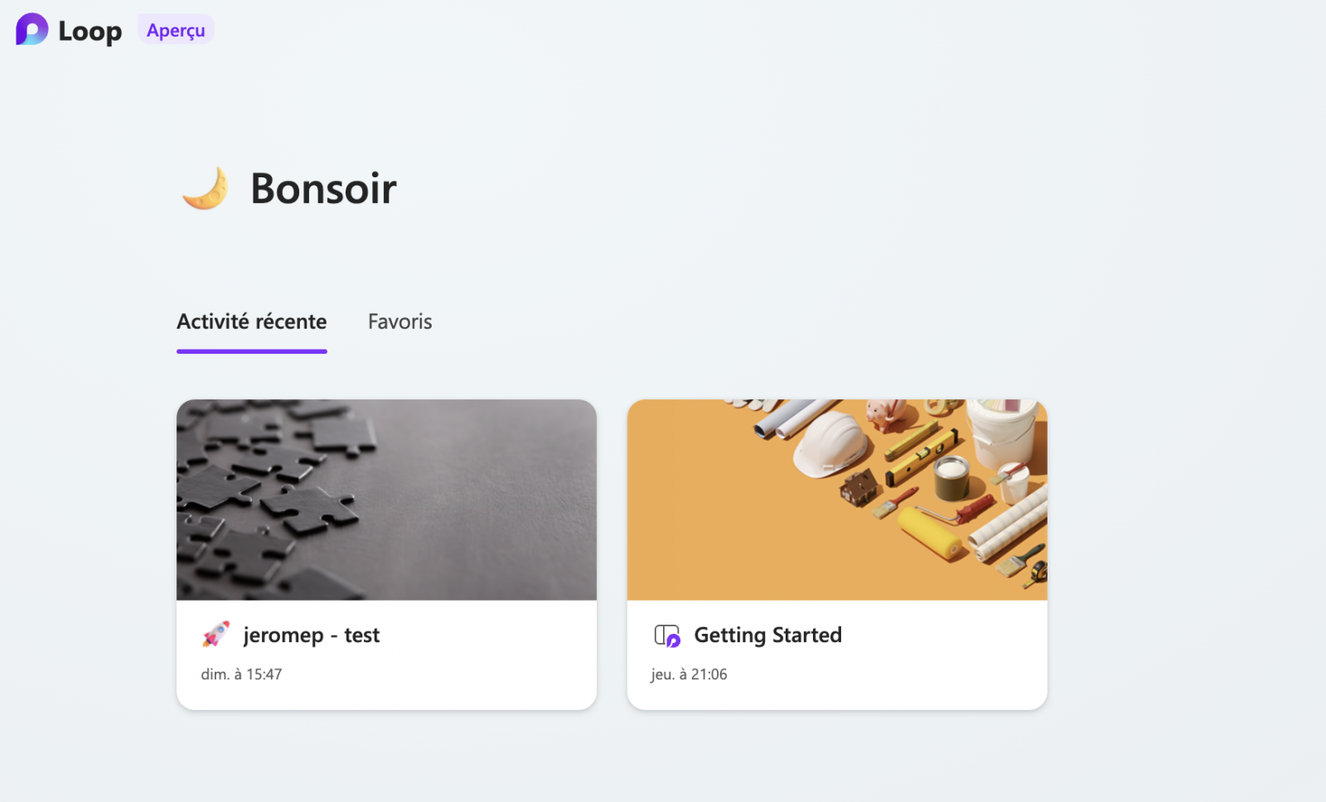Open the puzzle pieces workspace thumbnail

(386, 500)
